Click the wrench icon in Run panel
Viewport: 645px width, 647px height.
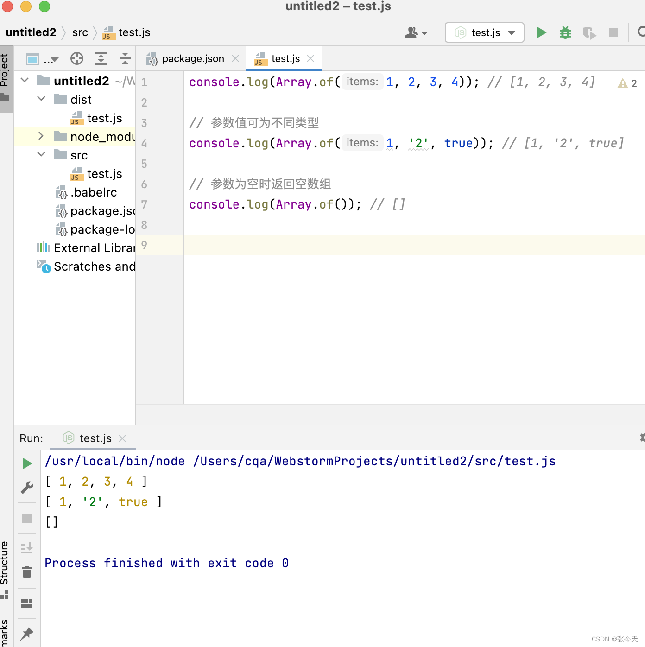(x=27, y=488)
